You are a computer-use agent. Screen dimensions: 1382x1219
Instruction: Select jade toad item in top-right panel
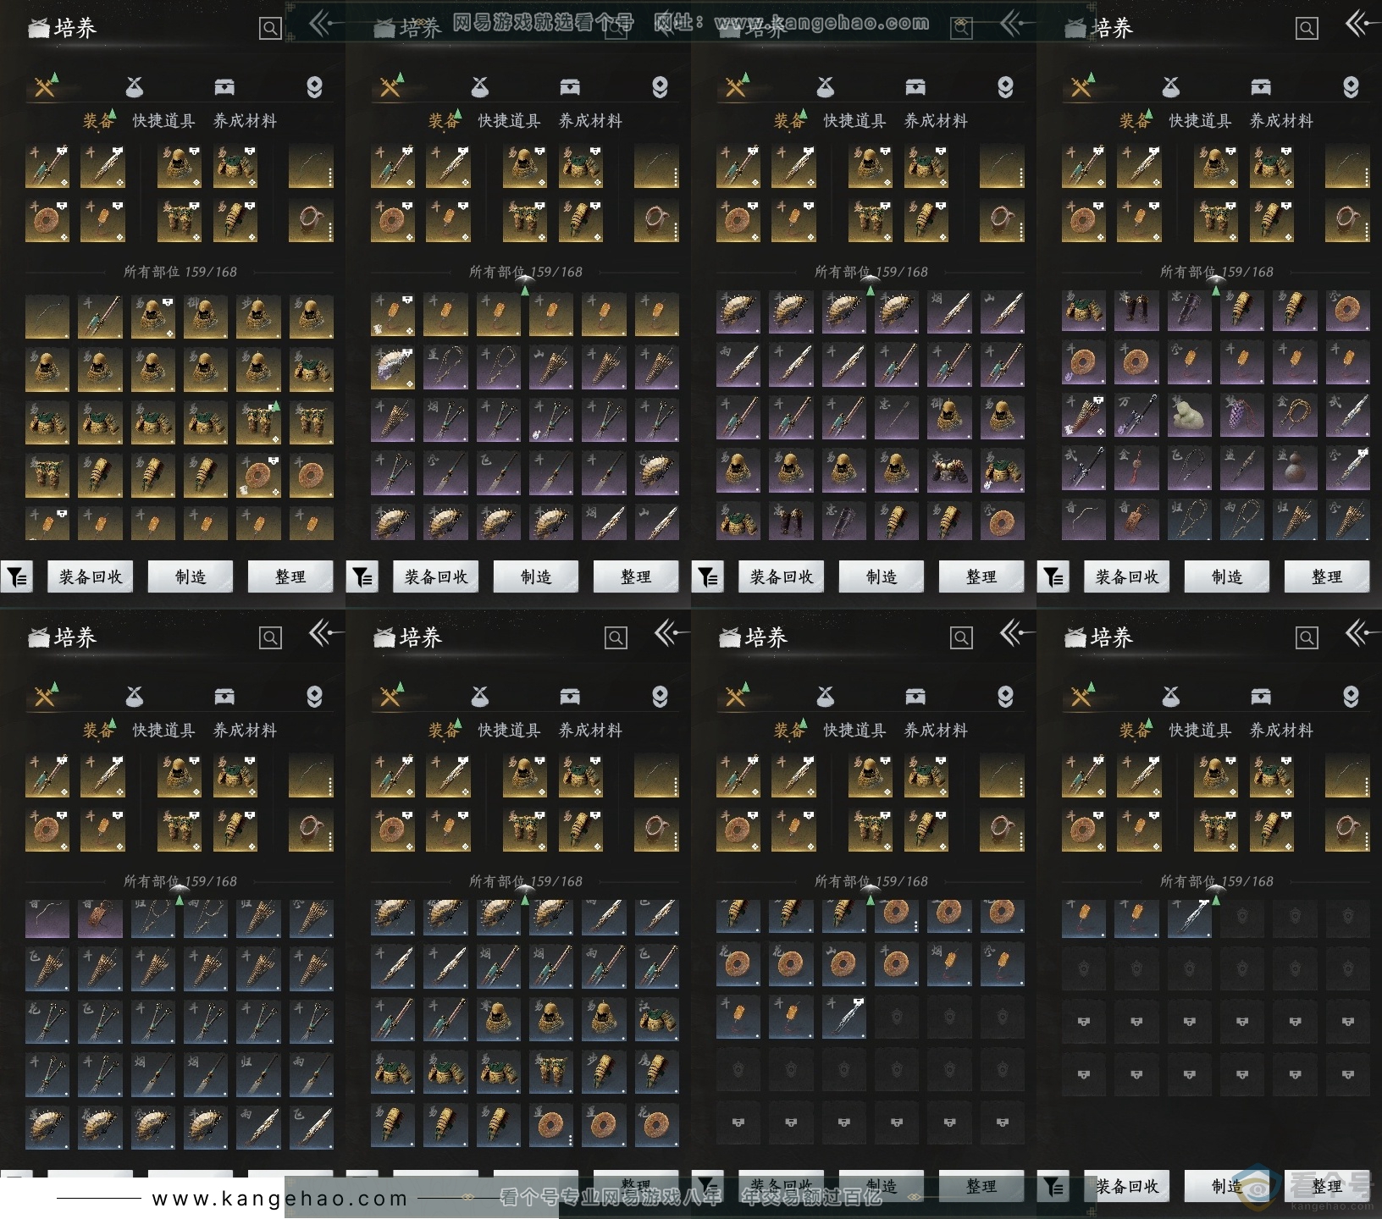[1189, 416]
